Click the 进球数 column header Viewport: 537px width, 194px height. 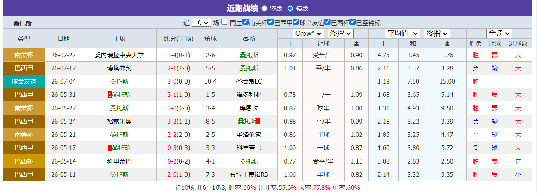point(518,43)
